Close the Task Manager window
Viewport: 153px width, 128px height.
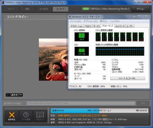point(146,16)
